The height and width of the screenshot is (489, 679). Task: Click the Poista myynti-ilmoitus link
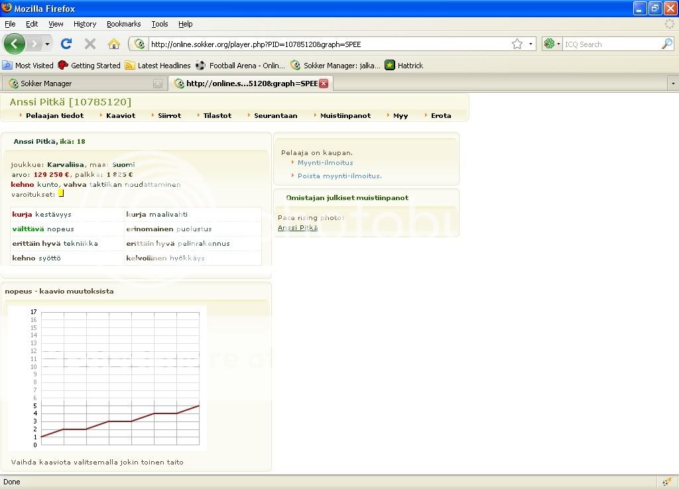[339, 176]
